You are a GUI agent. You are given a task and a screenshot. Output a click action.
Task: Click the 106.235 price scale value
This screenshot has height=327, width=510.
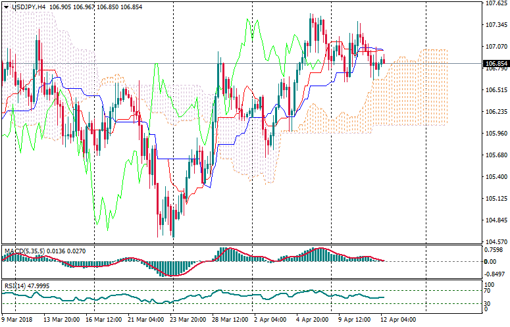pyautogui.click(x=496, y=112)
